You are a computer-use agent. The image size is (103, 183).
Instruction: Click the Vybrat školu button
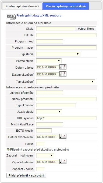pyautogui.click(x=86, y=29)
